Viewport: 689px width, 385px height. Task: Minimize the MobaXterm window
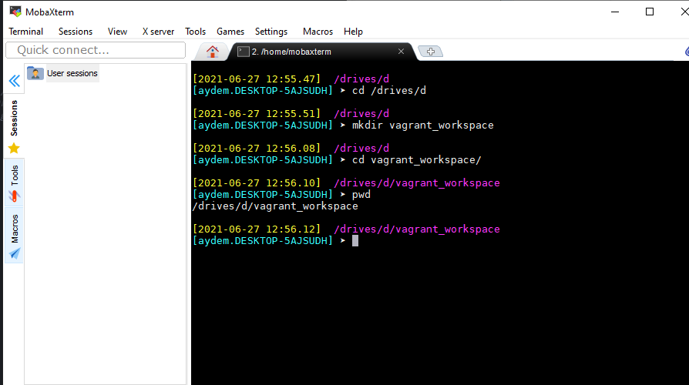click(615, 12)
